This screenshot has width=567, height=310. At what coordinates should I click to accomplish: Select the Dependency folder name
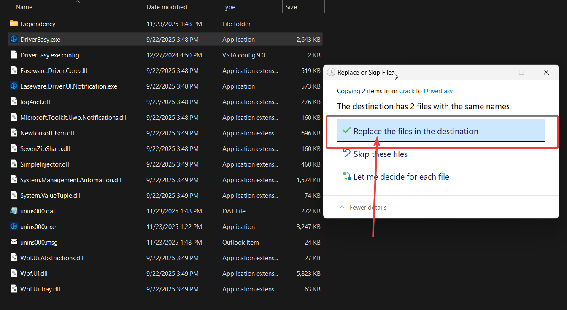38,24
